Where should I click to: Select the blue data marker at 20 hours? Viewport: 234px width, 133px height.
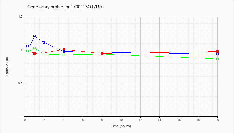click(x=217, y=54)
